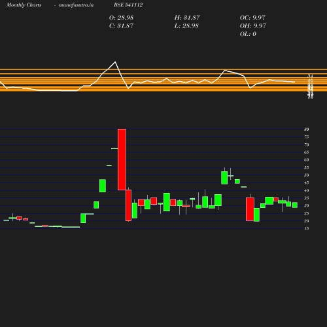Viewport: 327px width, 327px height.
Task: Click the highest peak of the white indicator line
Action: [115, 62]
